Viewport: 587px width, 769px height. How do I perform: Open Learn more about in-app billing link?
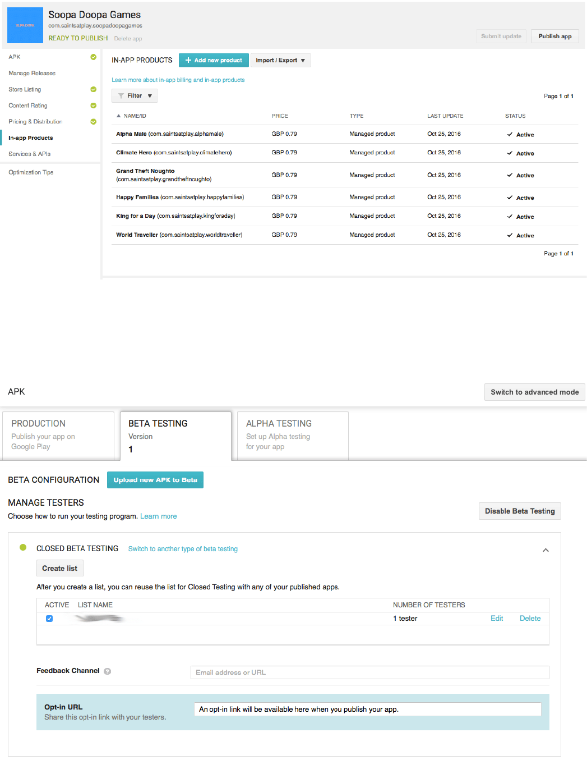[178, 80]
